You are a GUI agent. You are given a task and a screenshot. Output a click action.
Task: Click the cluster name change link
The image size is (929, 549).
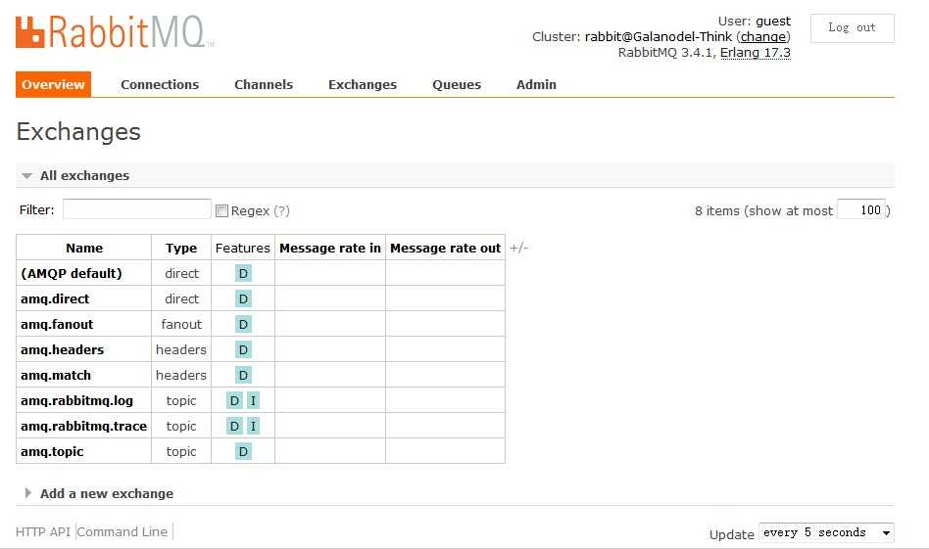click(763, 36)
